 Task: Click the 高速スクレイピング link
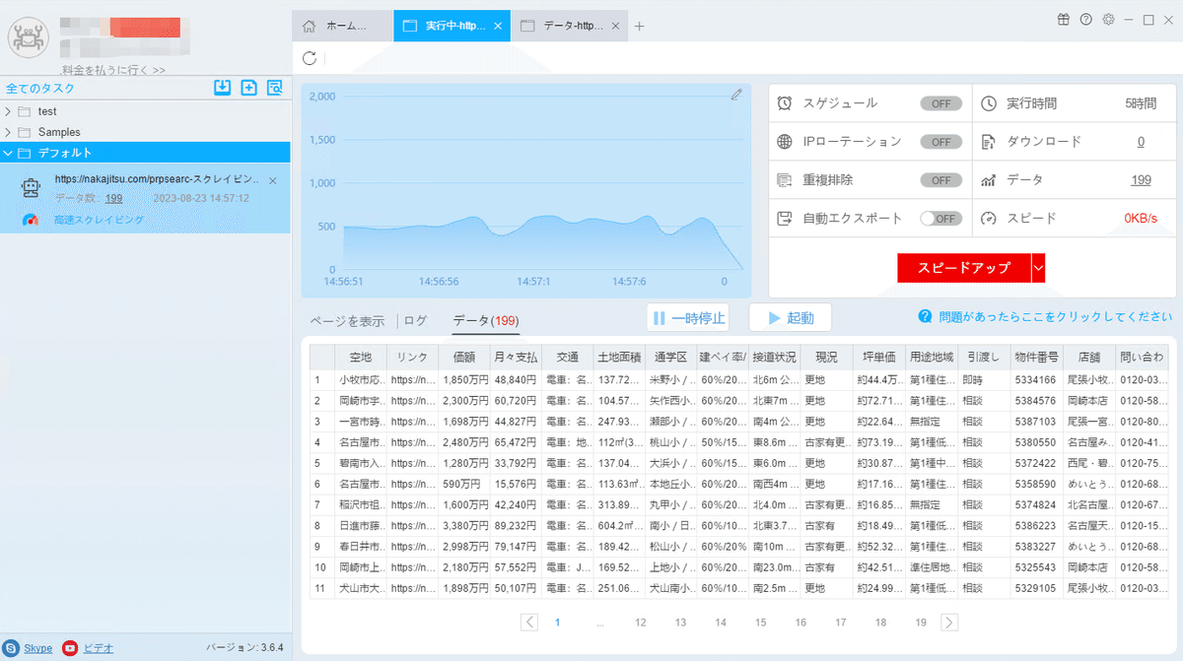tap(99, 220)
